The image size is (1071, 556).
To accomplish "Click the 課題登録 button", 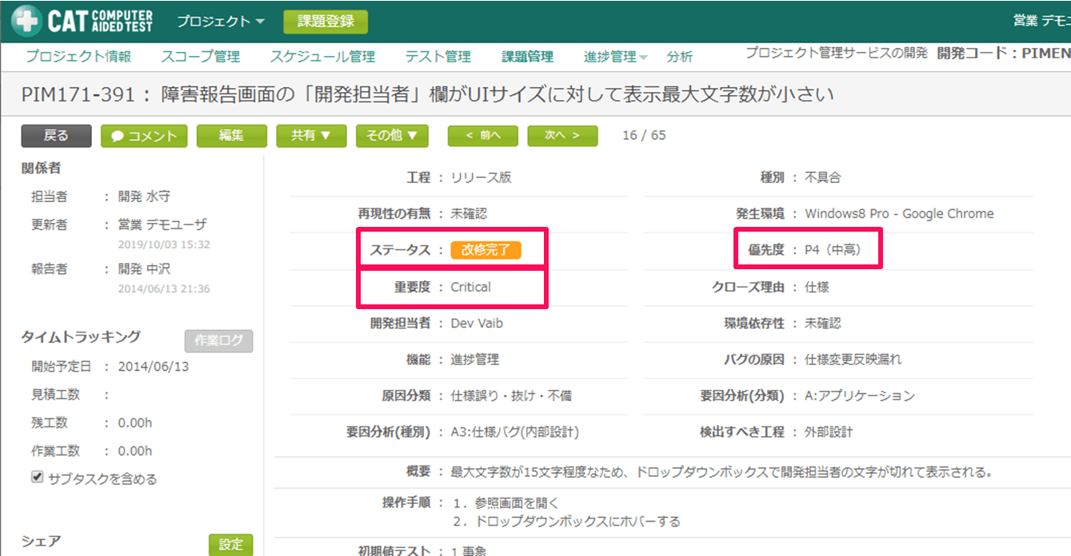I will 326,22.
